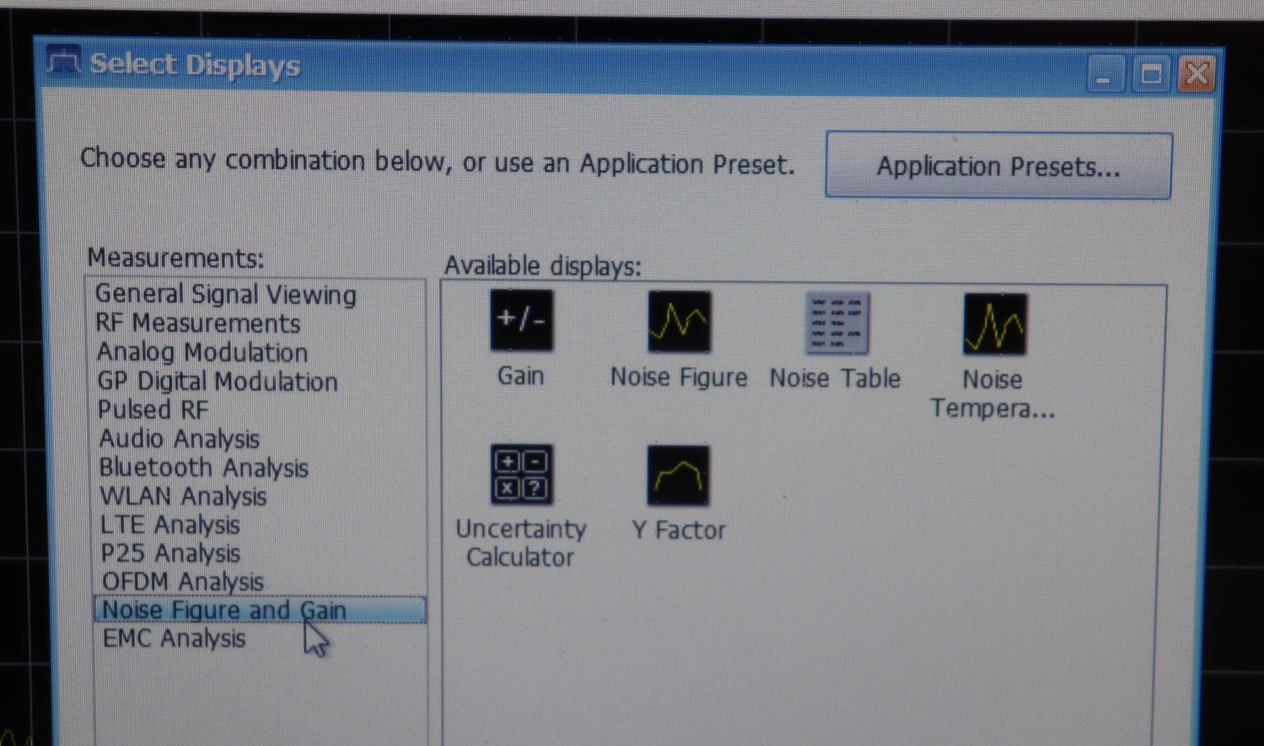
Task: Pick P25 Analysis from the list
Action: [x=170, y=553]
